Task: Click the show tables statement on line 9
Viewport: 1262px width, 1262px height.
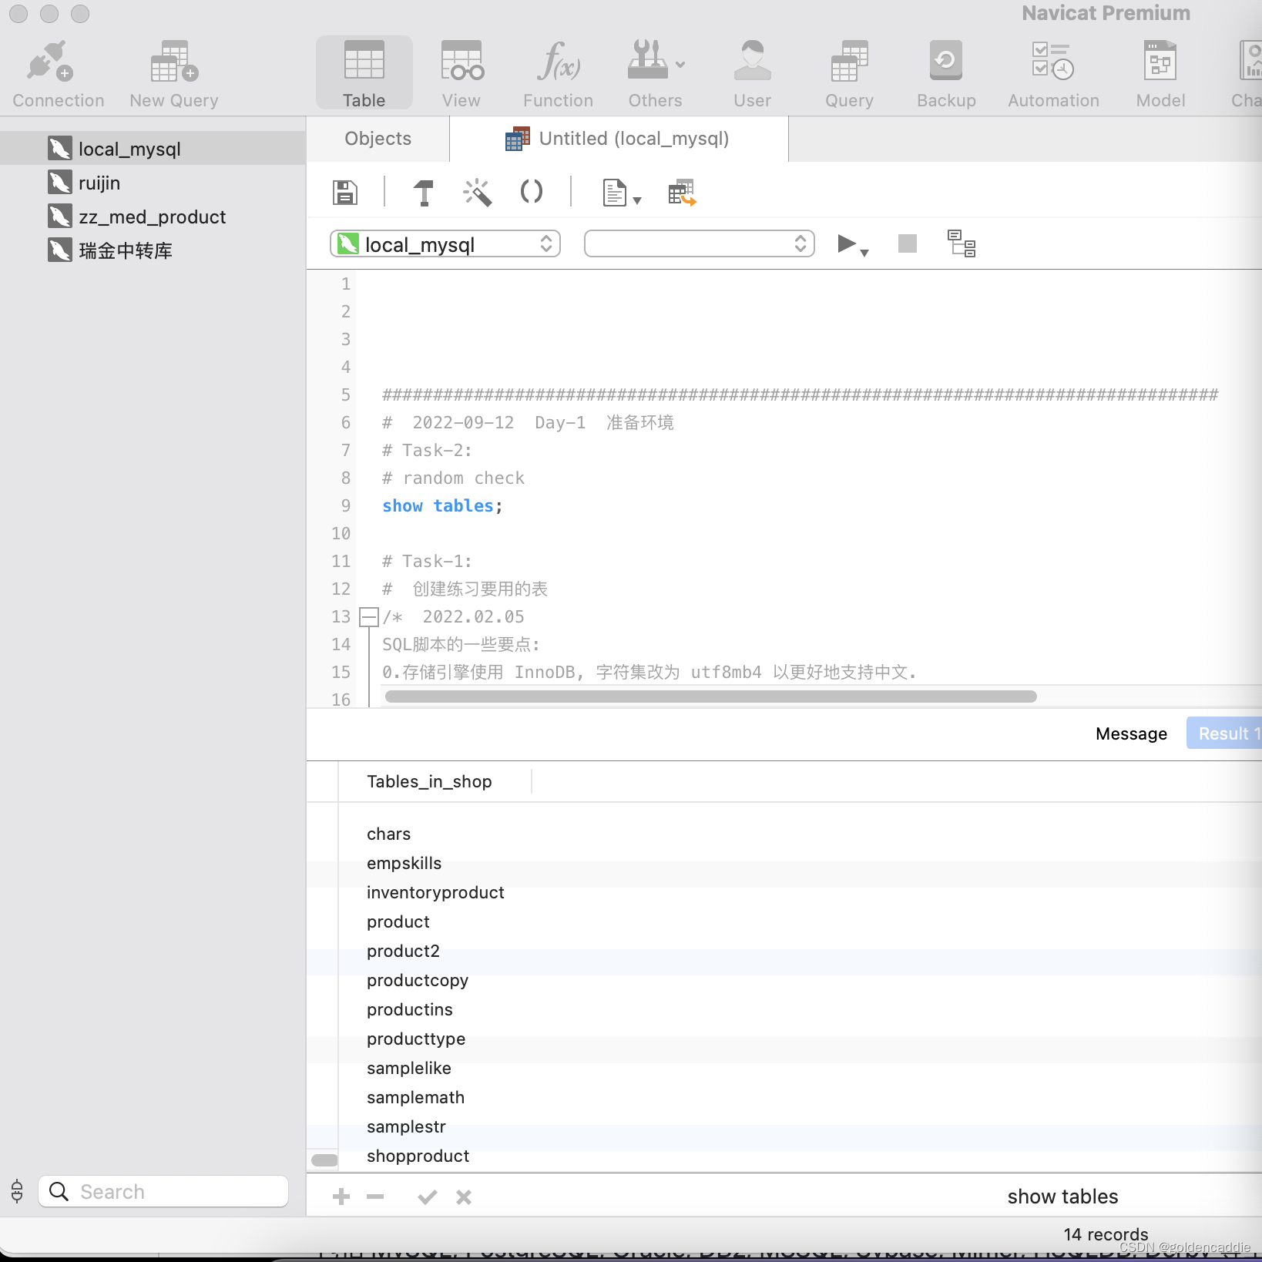Action: tap(442, 505)
